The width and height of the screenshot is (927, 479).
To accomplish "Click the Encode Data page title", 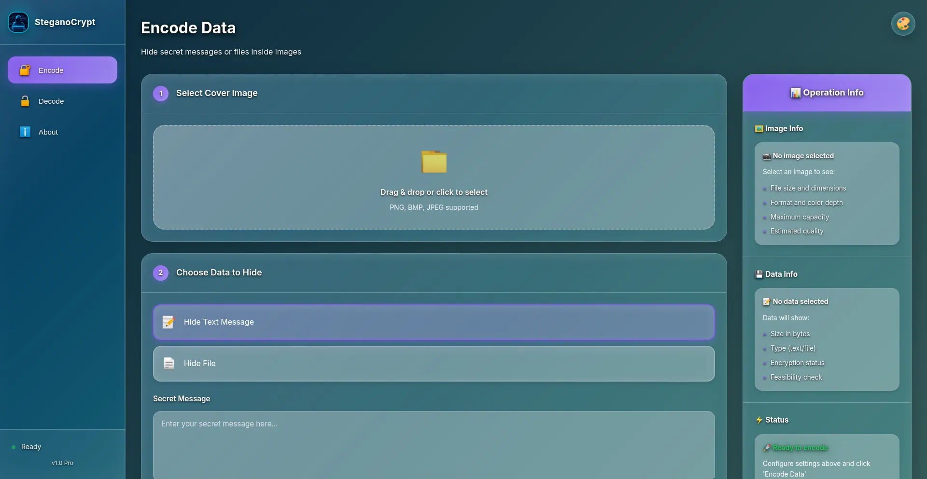I will click(188, 28).
